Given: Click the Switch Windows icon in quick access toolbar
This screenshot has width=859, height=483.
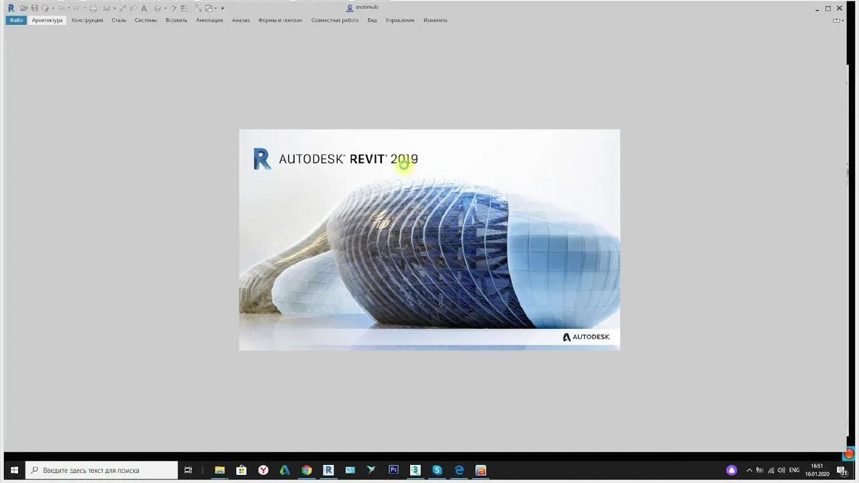Looking at the screenshot, I should tap(209, 8).
